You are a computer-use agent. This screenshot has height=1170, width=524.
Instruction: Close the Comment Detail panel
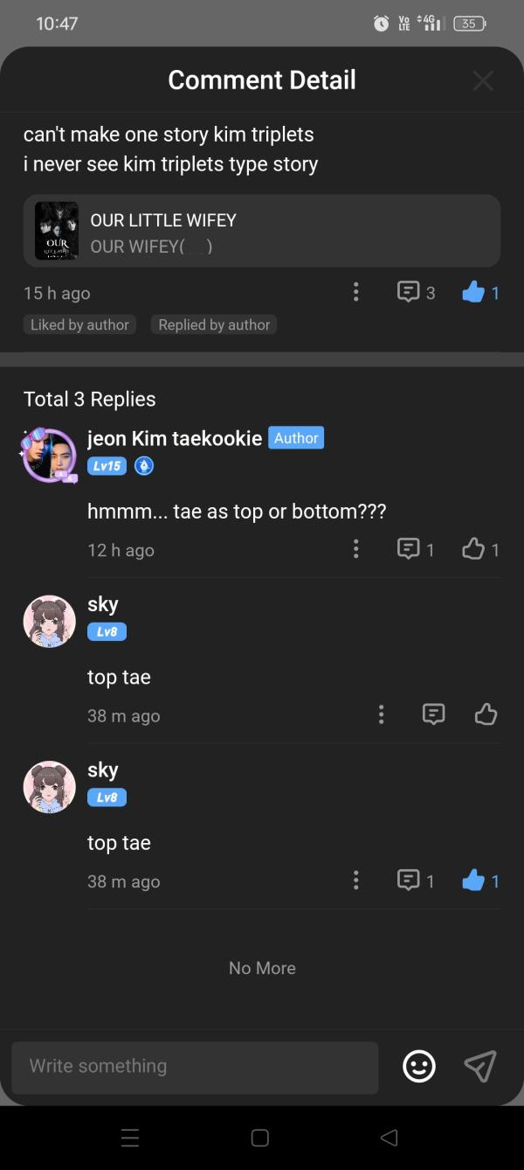pos(482,80)
